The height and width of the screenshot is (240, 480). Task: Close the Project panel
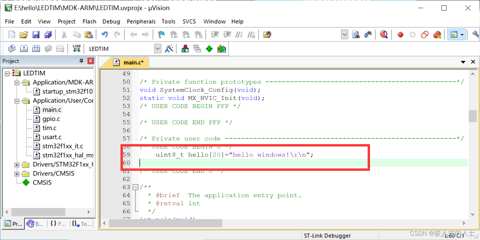90,61
